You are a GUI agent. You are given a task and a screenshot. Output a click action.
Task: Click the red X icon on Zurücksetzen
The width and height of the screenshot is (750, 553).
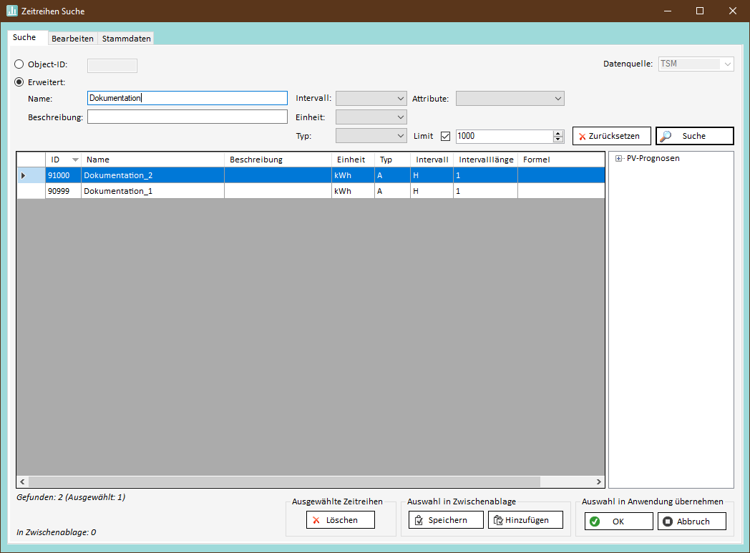click(x=582, y=136)
